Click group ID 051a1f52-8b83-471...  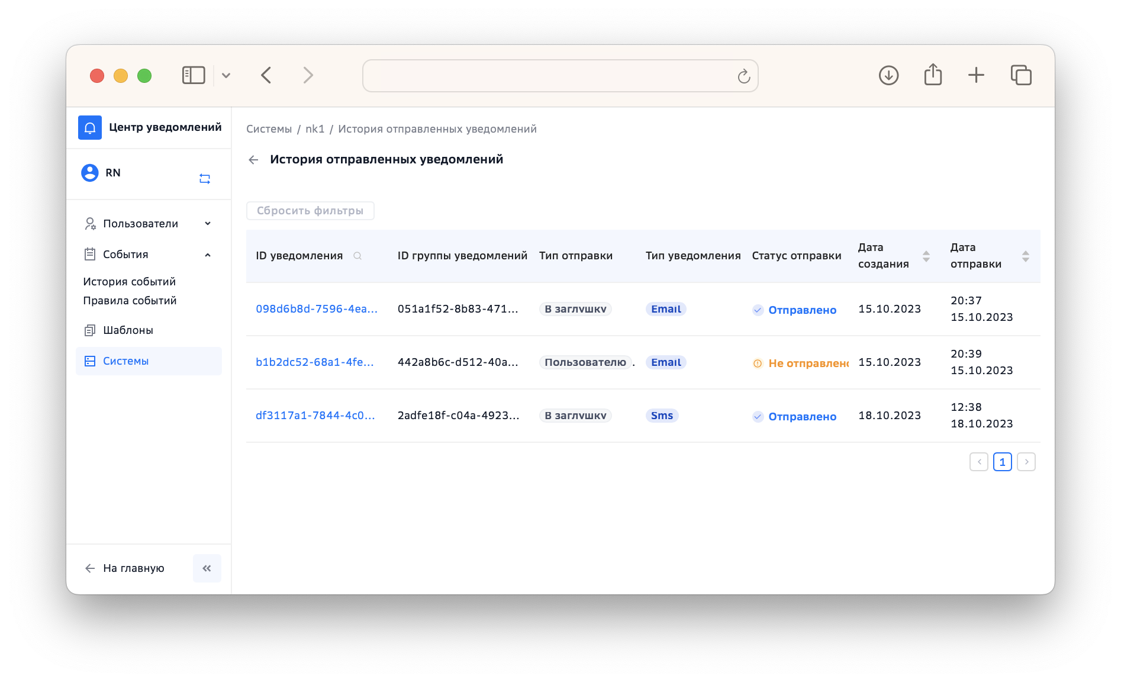[458, 309]
